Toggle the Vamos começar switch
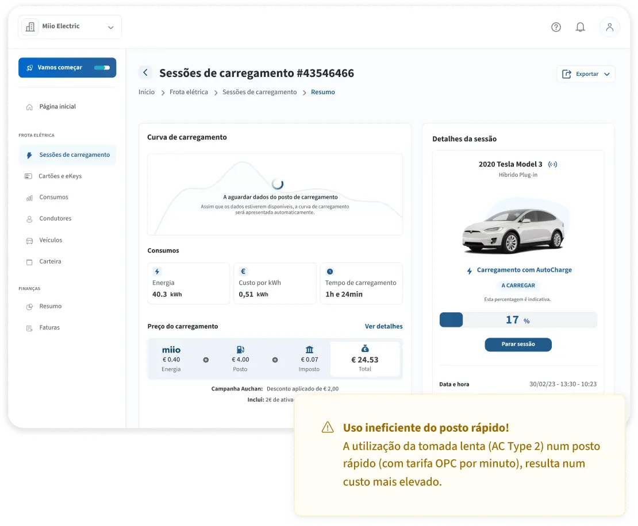Image resolution: width=638 pixels, height=526 pixels. [x=102, y=68]
